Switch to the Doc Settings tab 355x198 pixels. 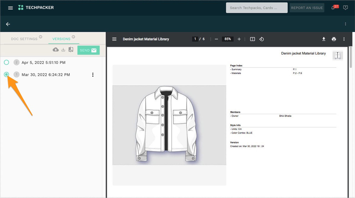tap(24, 39)
